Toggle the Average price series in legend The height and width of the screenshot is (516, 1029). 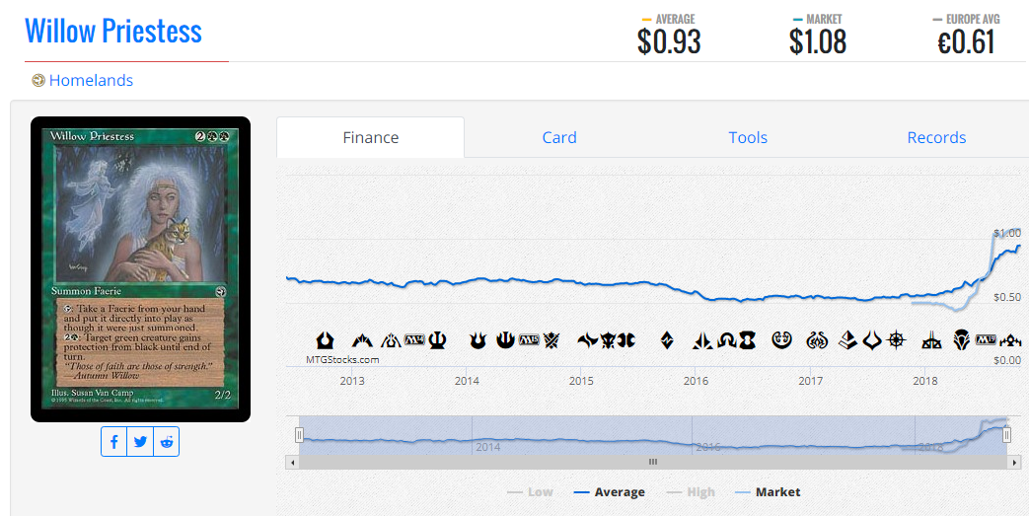(609, 491)
